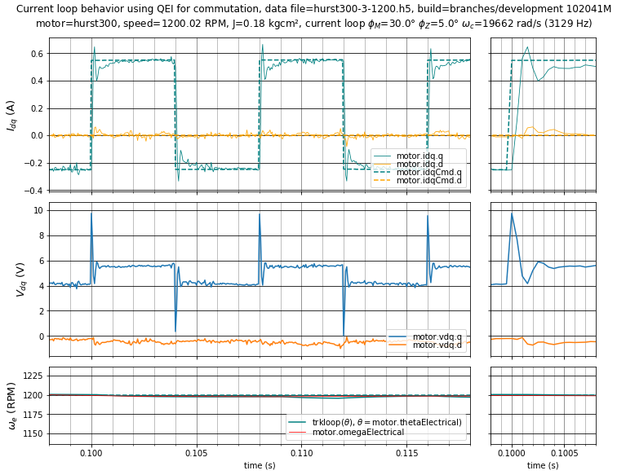The width and height of the screenshot is (617, 475).
Task: Click the blue line swatch beside motor.vdq.q
Action: (398, 337)
